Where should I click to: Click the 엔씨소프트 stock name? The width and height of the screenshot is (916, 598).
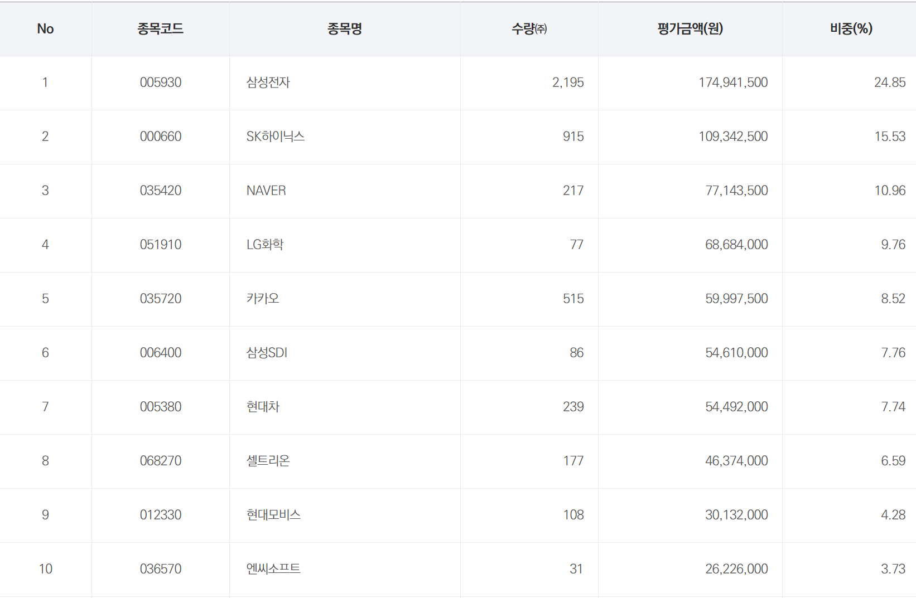point(273,569)
